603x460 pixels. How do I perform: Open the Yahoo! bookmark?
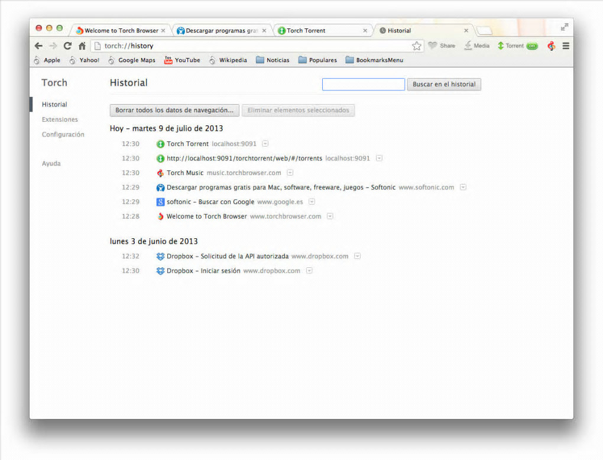[84, 60]
